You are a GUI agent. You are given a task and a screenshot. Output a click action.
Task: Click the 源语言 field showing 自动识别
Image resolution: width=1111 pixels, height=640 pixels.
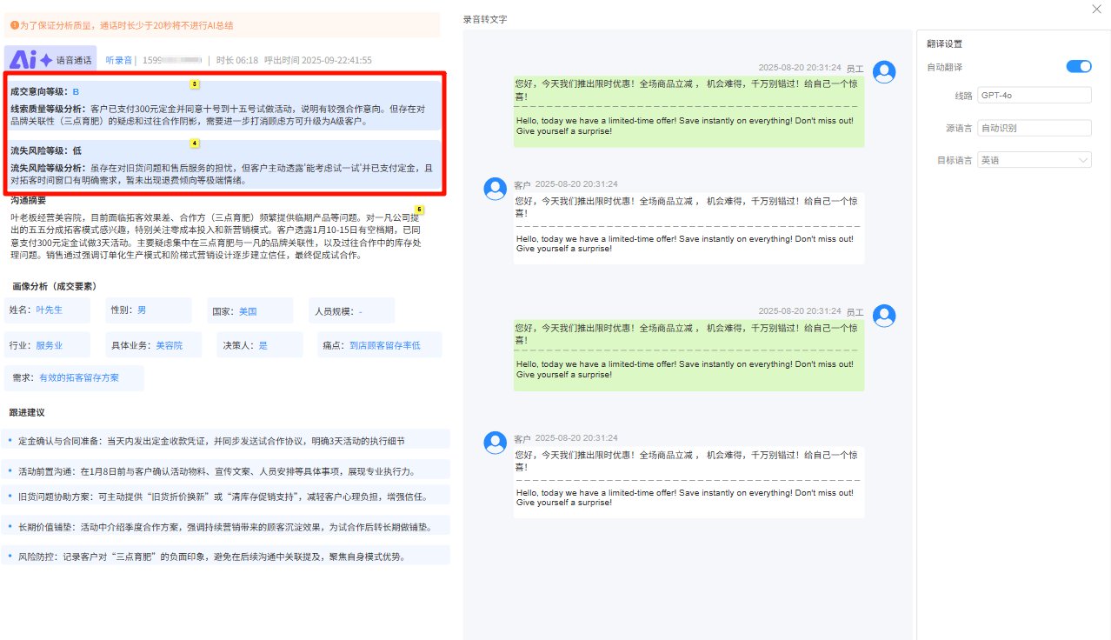1033,127
